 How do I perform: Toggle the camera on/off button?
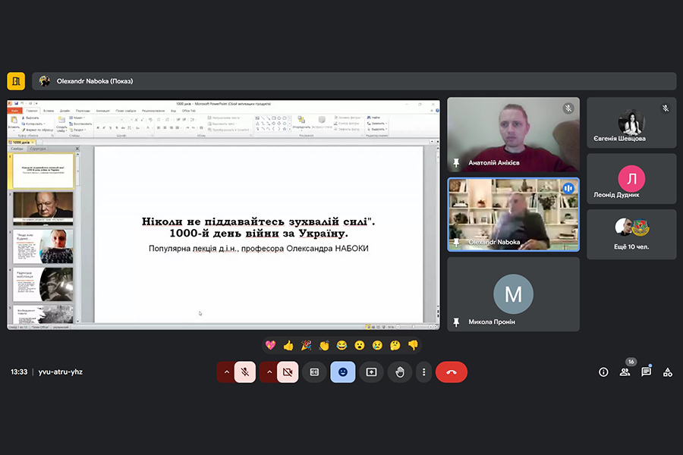288,372
